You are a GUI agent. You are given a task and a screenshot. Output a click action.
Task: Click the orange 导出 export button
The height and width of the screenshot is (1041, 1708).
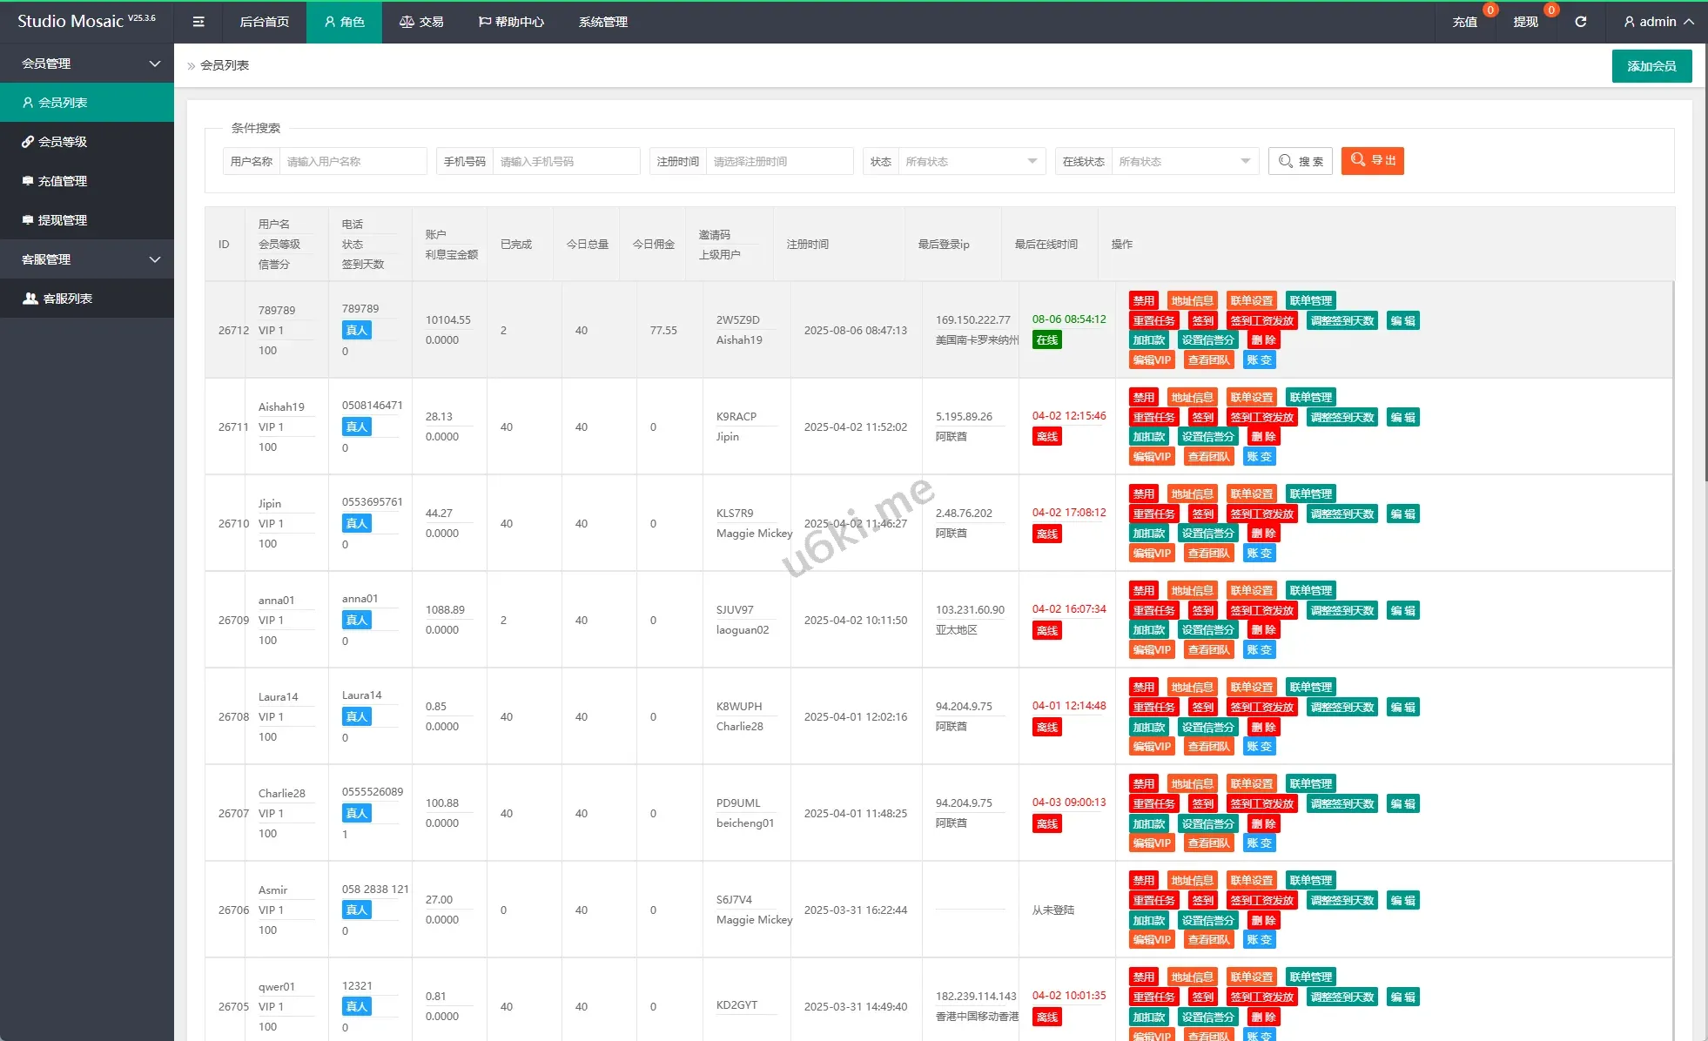tap(1372, 161)
